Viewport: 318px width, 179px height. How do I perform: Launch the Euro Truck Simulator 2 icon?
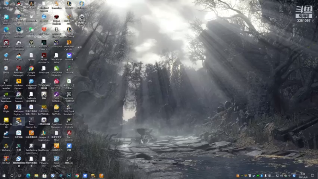(x=69, y=110)
